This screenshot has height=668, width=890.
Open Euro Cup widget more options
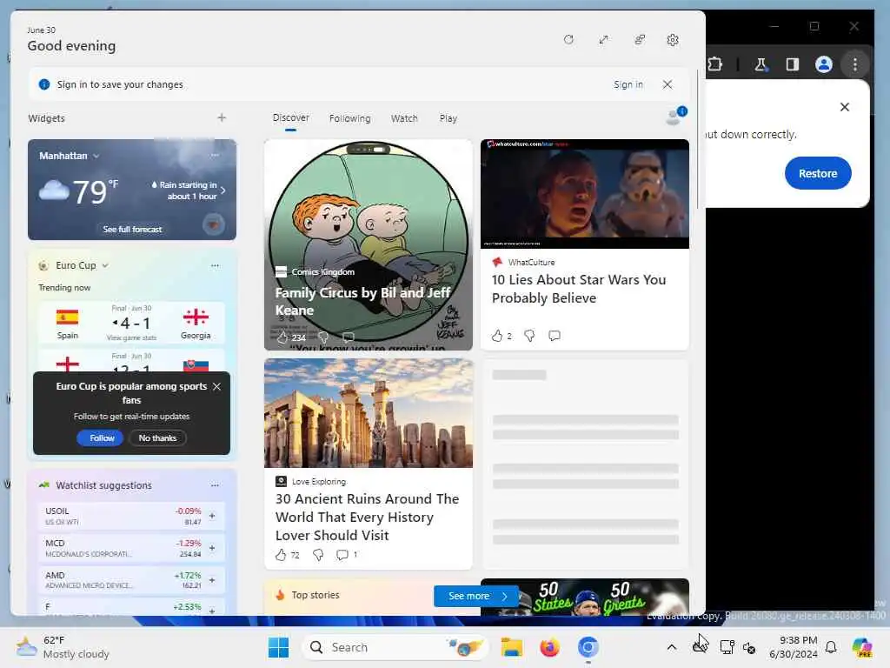tap(216, 265)
